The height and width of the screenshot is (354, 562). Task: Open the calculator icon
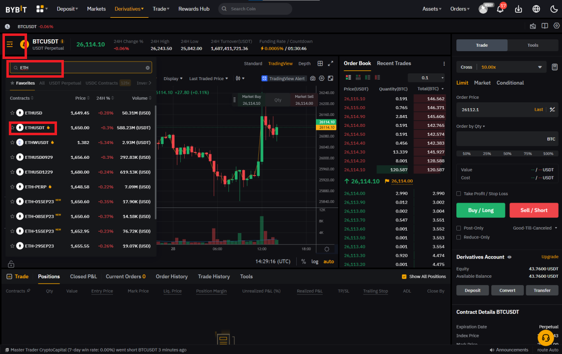(x=555, y=67)
